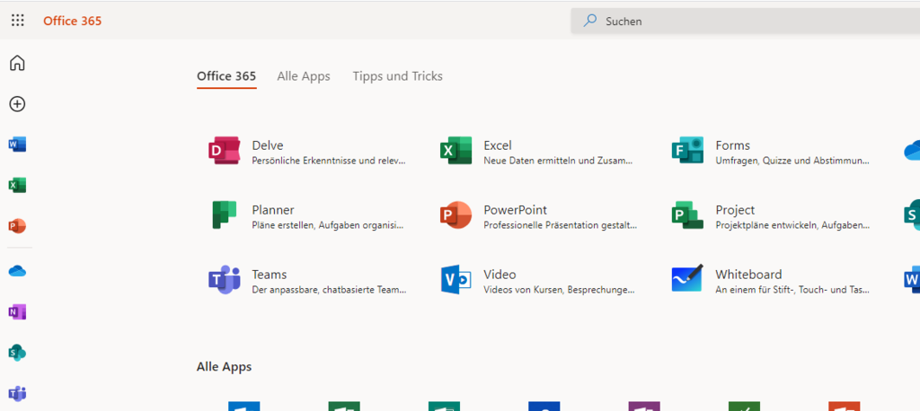The height and width of the screenshot is (411, 920).
Task: Click the Delve app icon
Action: pyautogui.click(x=224, y=151)
